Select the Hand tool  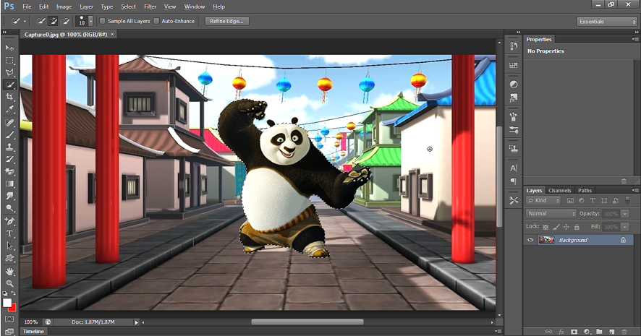tap(9, 271)
